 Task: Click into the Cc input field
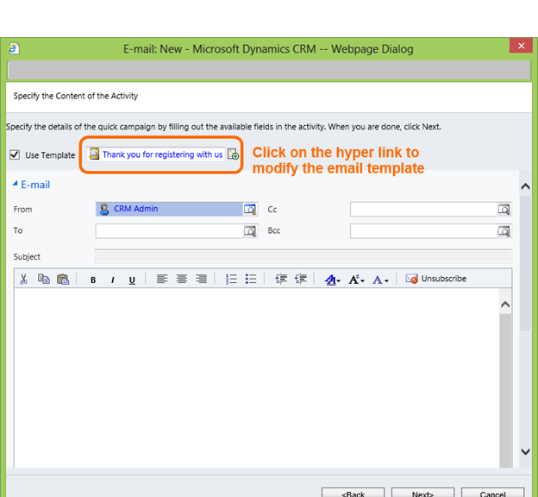point(423,209)
